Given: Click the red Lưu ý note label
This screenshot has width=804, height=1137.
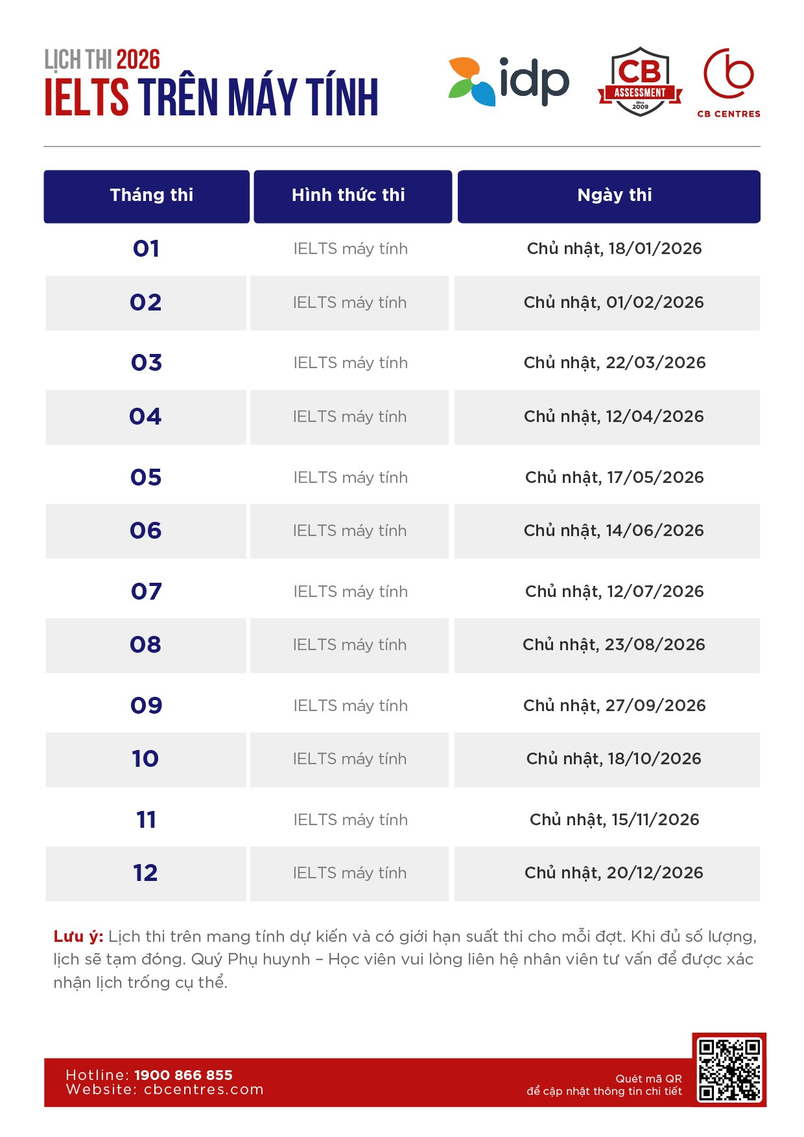Looking at the screenshot, I should click(x=78, y=937).
